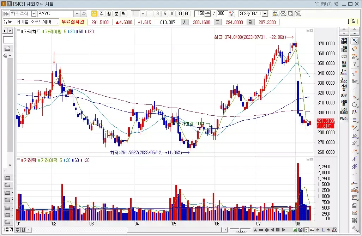Collapse the left sidebar chevron down arrow

tap(10, 165)
